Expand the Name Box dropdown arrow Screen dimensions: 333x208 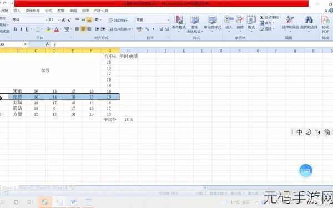(26, 44)
